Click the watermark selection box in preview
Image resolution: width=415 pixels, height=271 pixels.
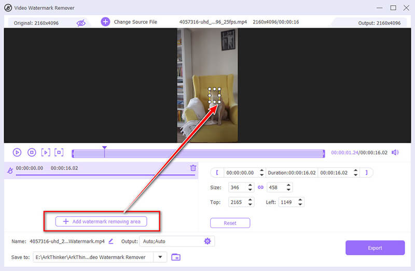(x=214, y=95)
